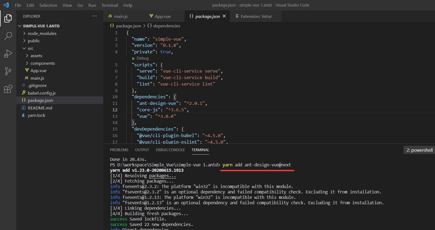Click the JS icon beside main.js in explorer
This screenshot has height=230, width=435.
click(26, 78)
